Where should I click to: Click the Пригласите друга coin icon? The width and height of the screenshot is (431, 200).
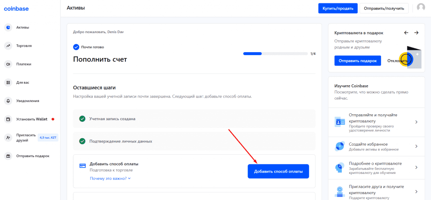click(340, 192)
